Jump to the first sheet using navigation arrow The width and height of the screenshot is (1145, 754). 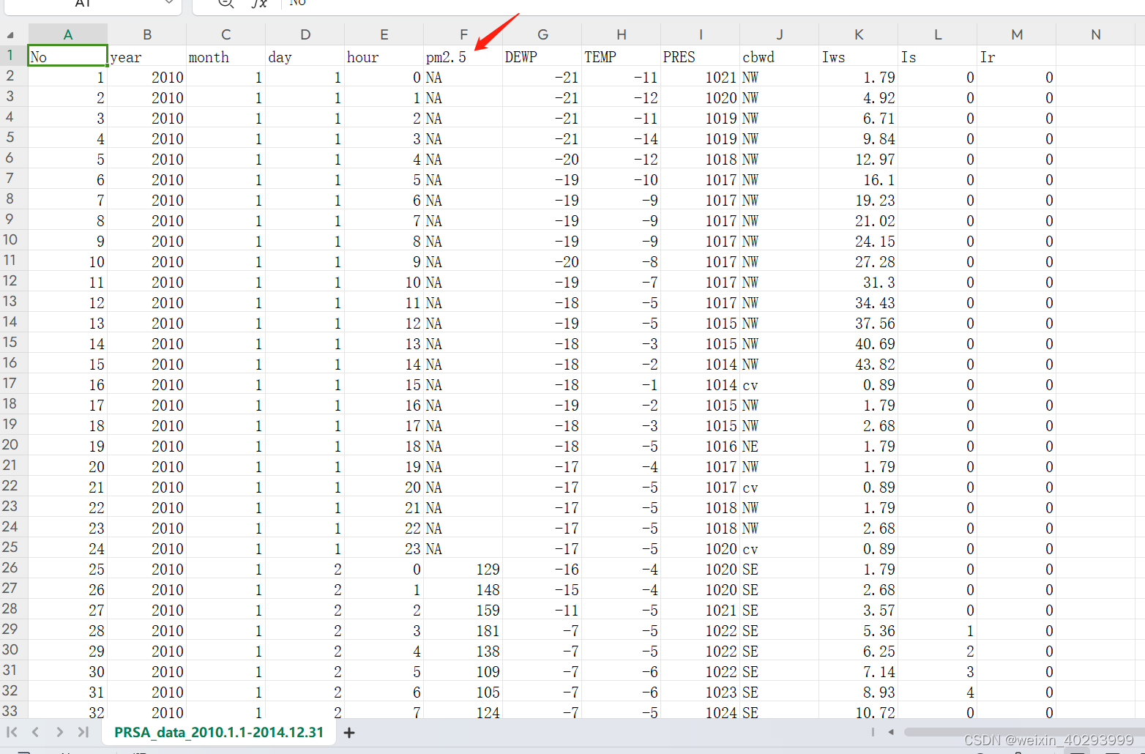click(x=12, y=732)
